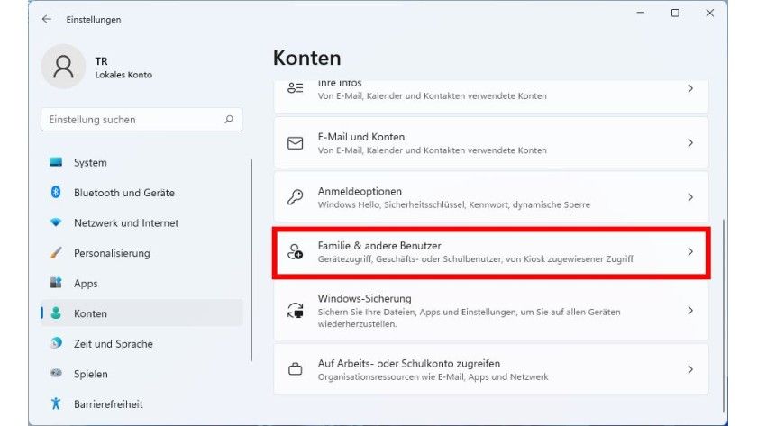Image resolution: width=757 pixels, height=426 pixels.
Task: Click the Zeit und Sprache globe icon
Action: point(56,343)
